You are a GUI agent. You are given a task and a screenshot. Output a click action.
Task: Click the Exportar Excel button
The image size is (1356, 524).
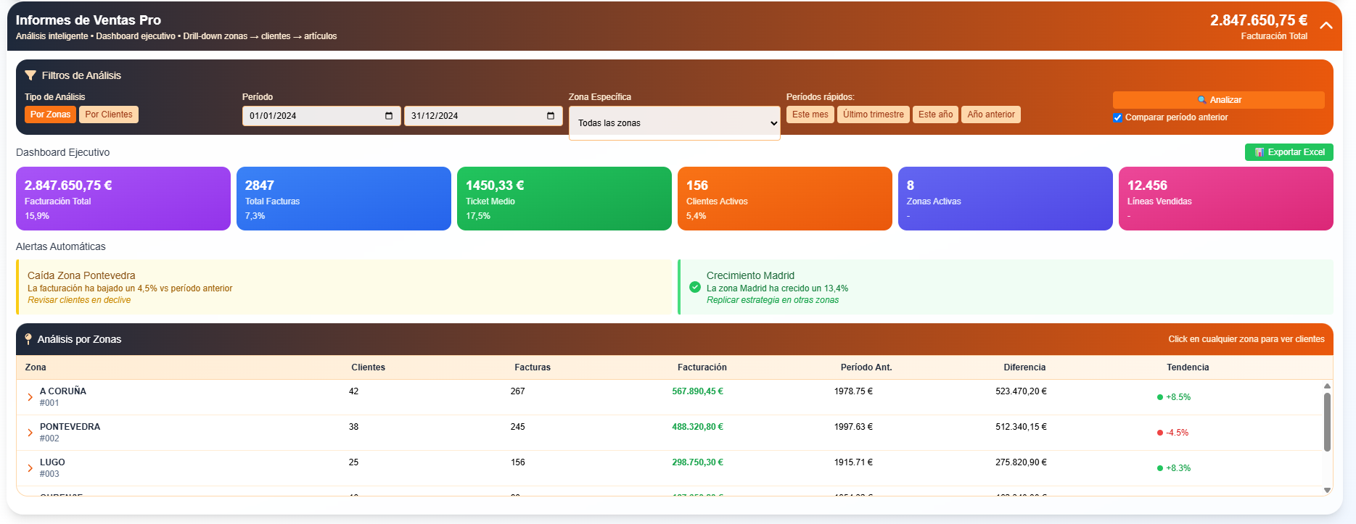[x=1289, y=152]
